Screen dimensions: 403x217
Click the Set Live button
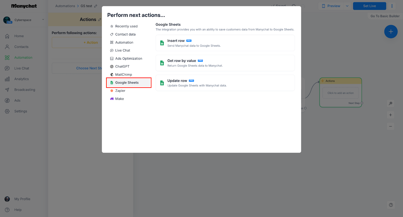369,6
